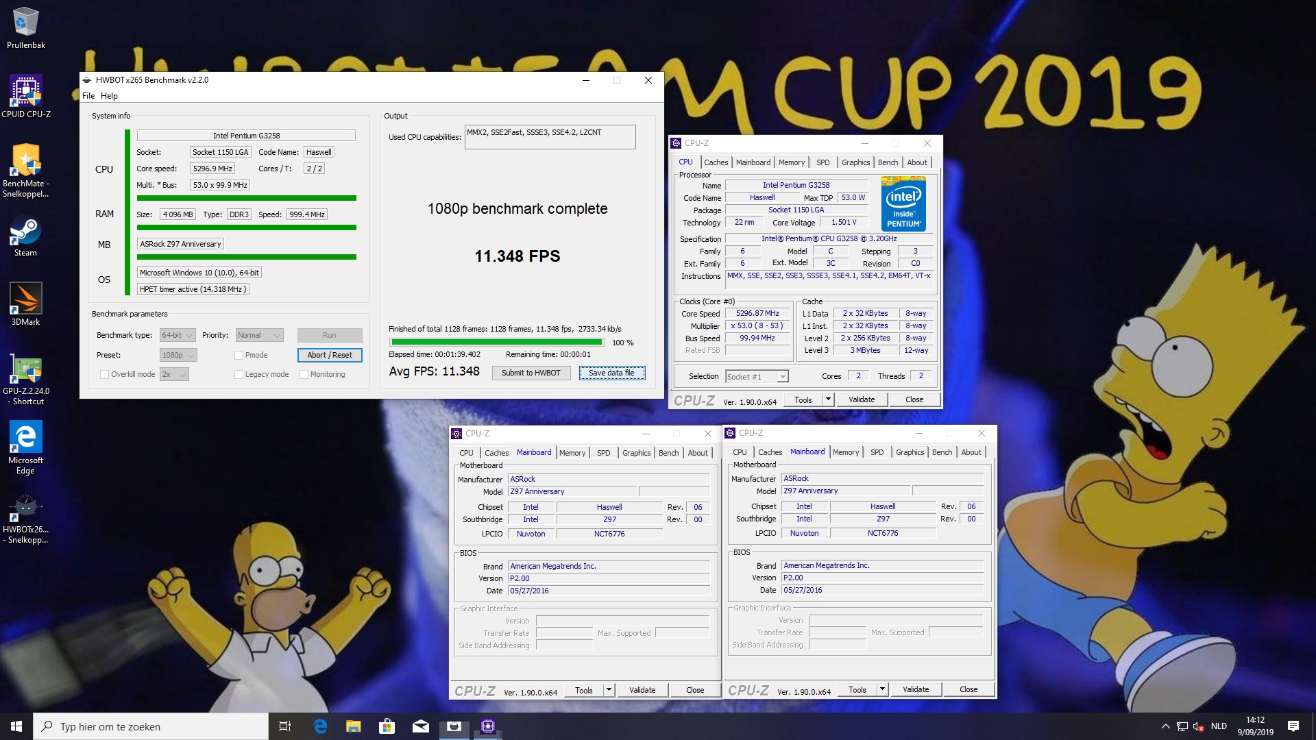Viewport: 1316px width, 740px height.
Task: Open Task View in the taskbar
Action: [x=285, y=726]
